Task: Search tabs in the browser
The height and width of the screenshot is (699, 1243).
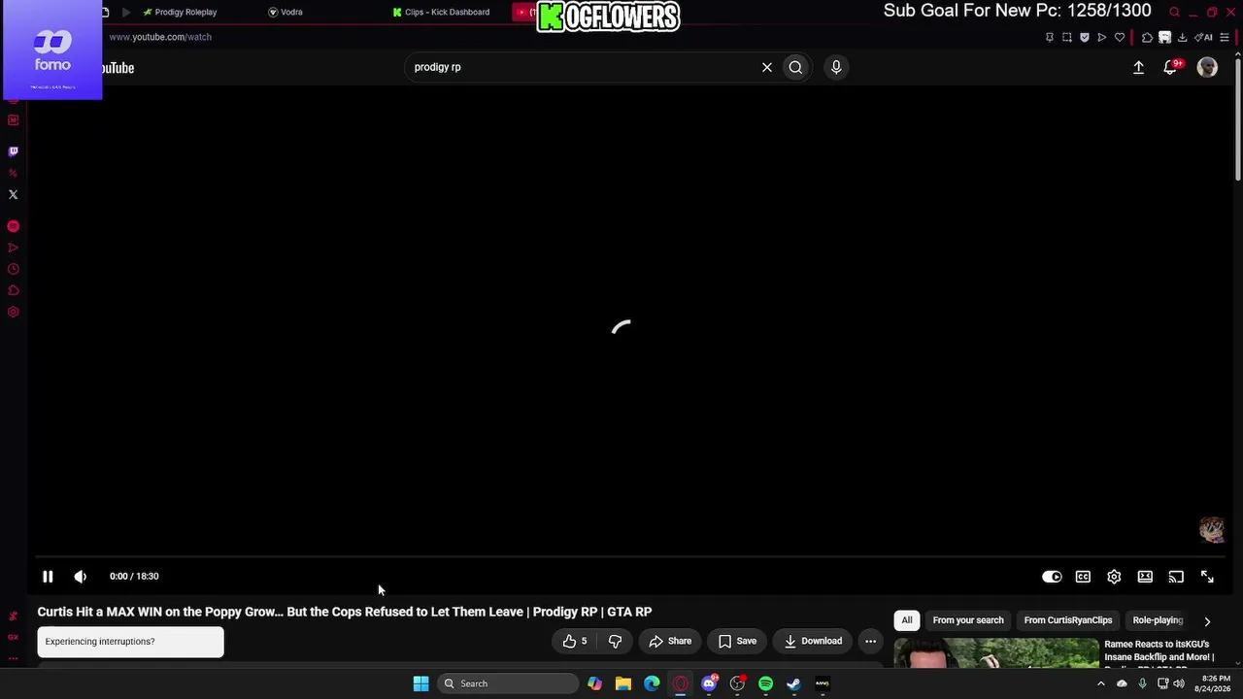Action: tap(1174, 12)
